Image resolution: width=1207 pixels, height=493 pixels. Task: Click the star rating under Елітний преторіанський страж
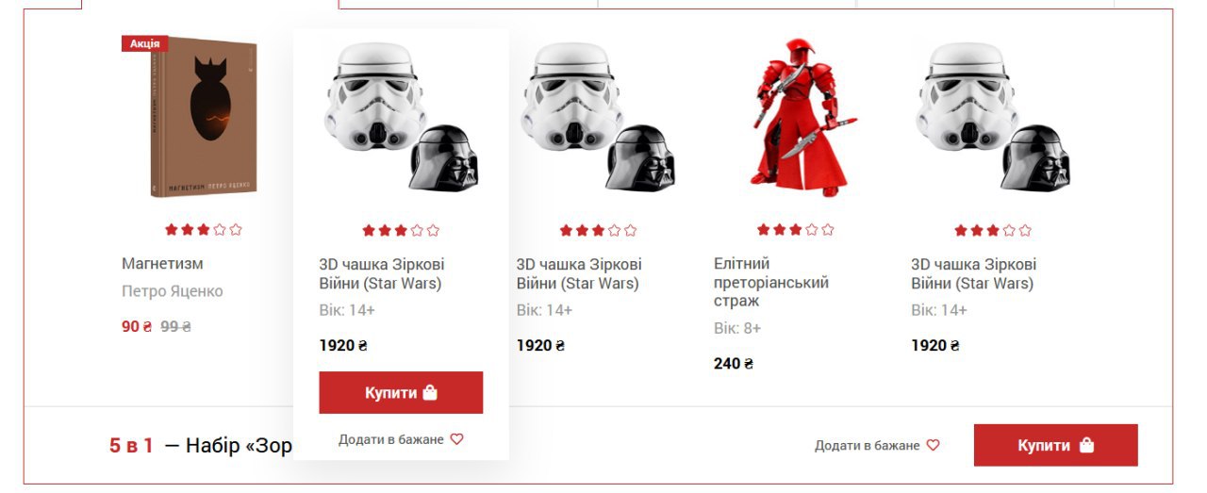795,229
